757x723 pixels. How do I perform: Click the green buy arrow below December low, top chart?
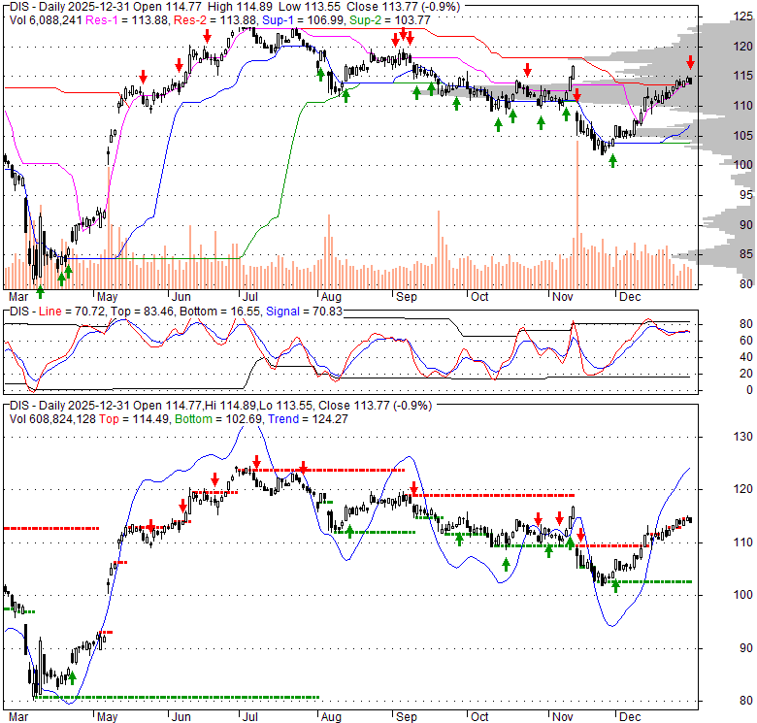[612, 161]
